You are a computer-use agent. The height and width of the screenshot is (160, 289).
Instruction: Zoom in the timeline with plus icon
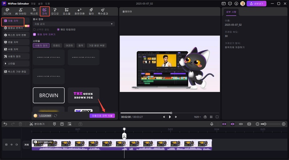(284, 124)
